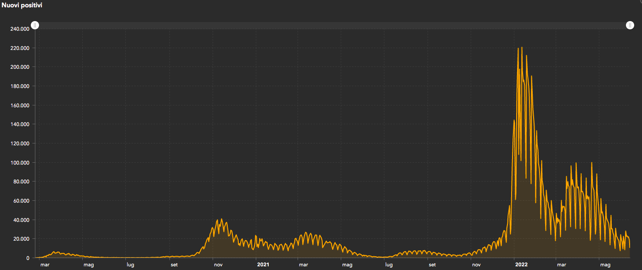Screen dimensions: 642x270
Task: Select the "nov" label just before 2021
Action: [x=218, y=264]
